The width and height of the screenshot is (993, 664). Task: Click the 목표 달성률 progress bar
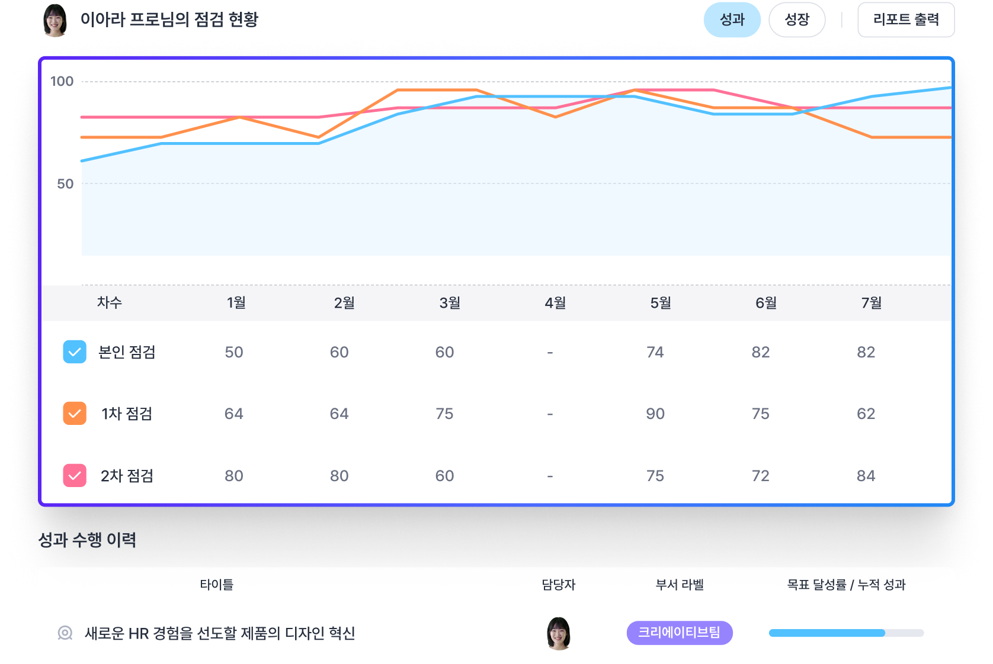[x=845, y=633]
